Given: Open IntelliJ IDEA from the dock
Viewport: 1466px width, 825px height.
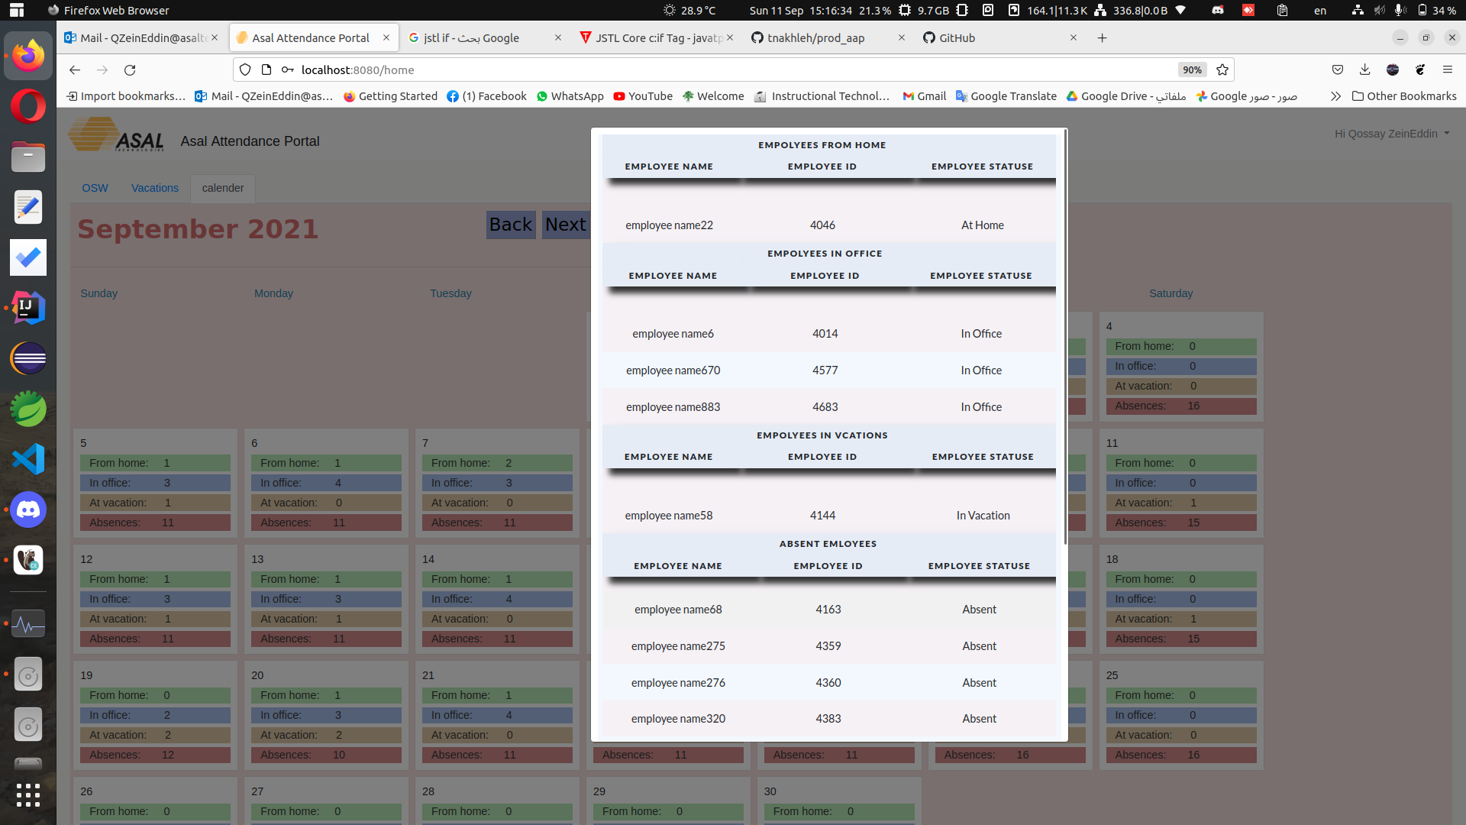Looking at the screenshot, I should point(27,307).
